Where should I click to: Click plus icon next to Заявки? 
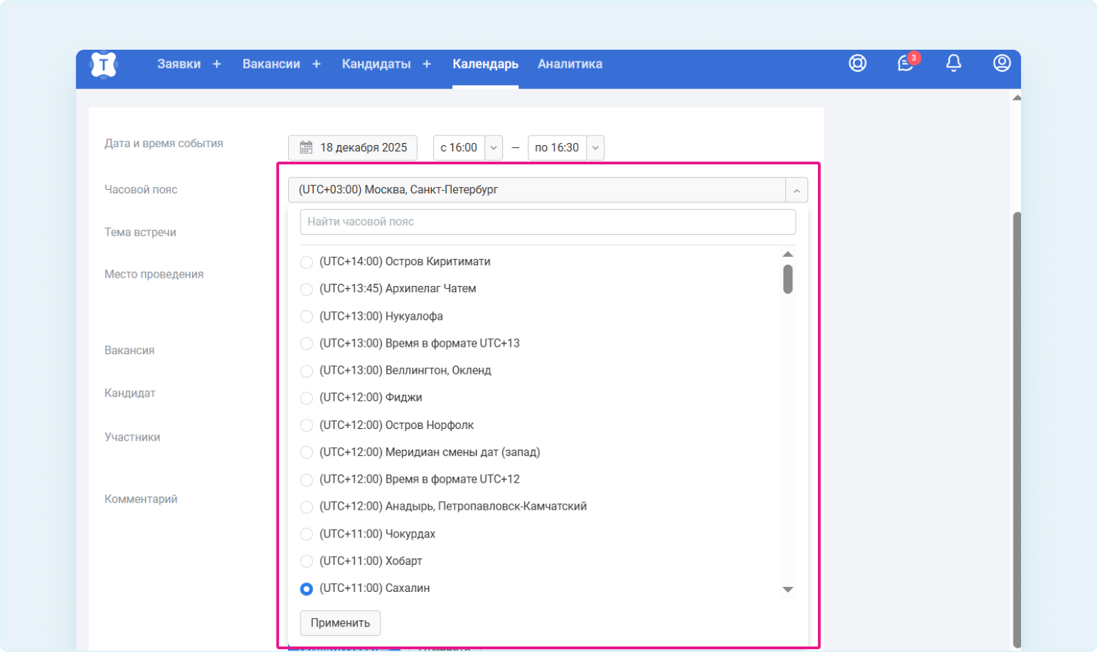(217, 64)
